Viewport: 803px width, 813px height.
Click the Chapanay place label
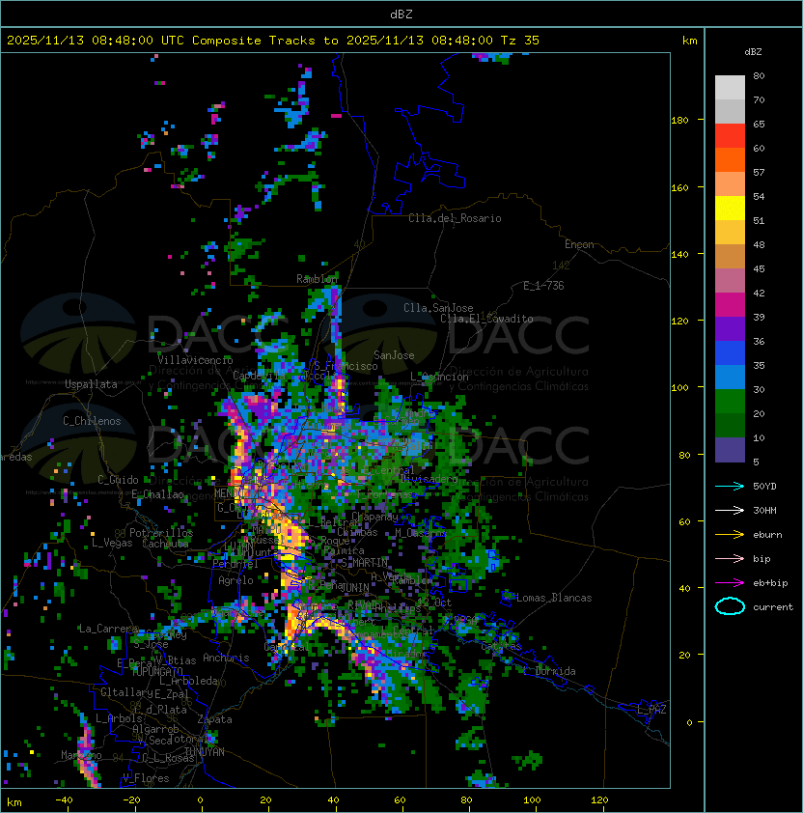(x=374, y=517)
